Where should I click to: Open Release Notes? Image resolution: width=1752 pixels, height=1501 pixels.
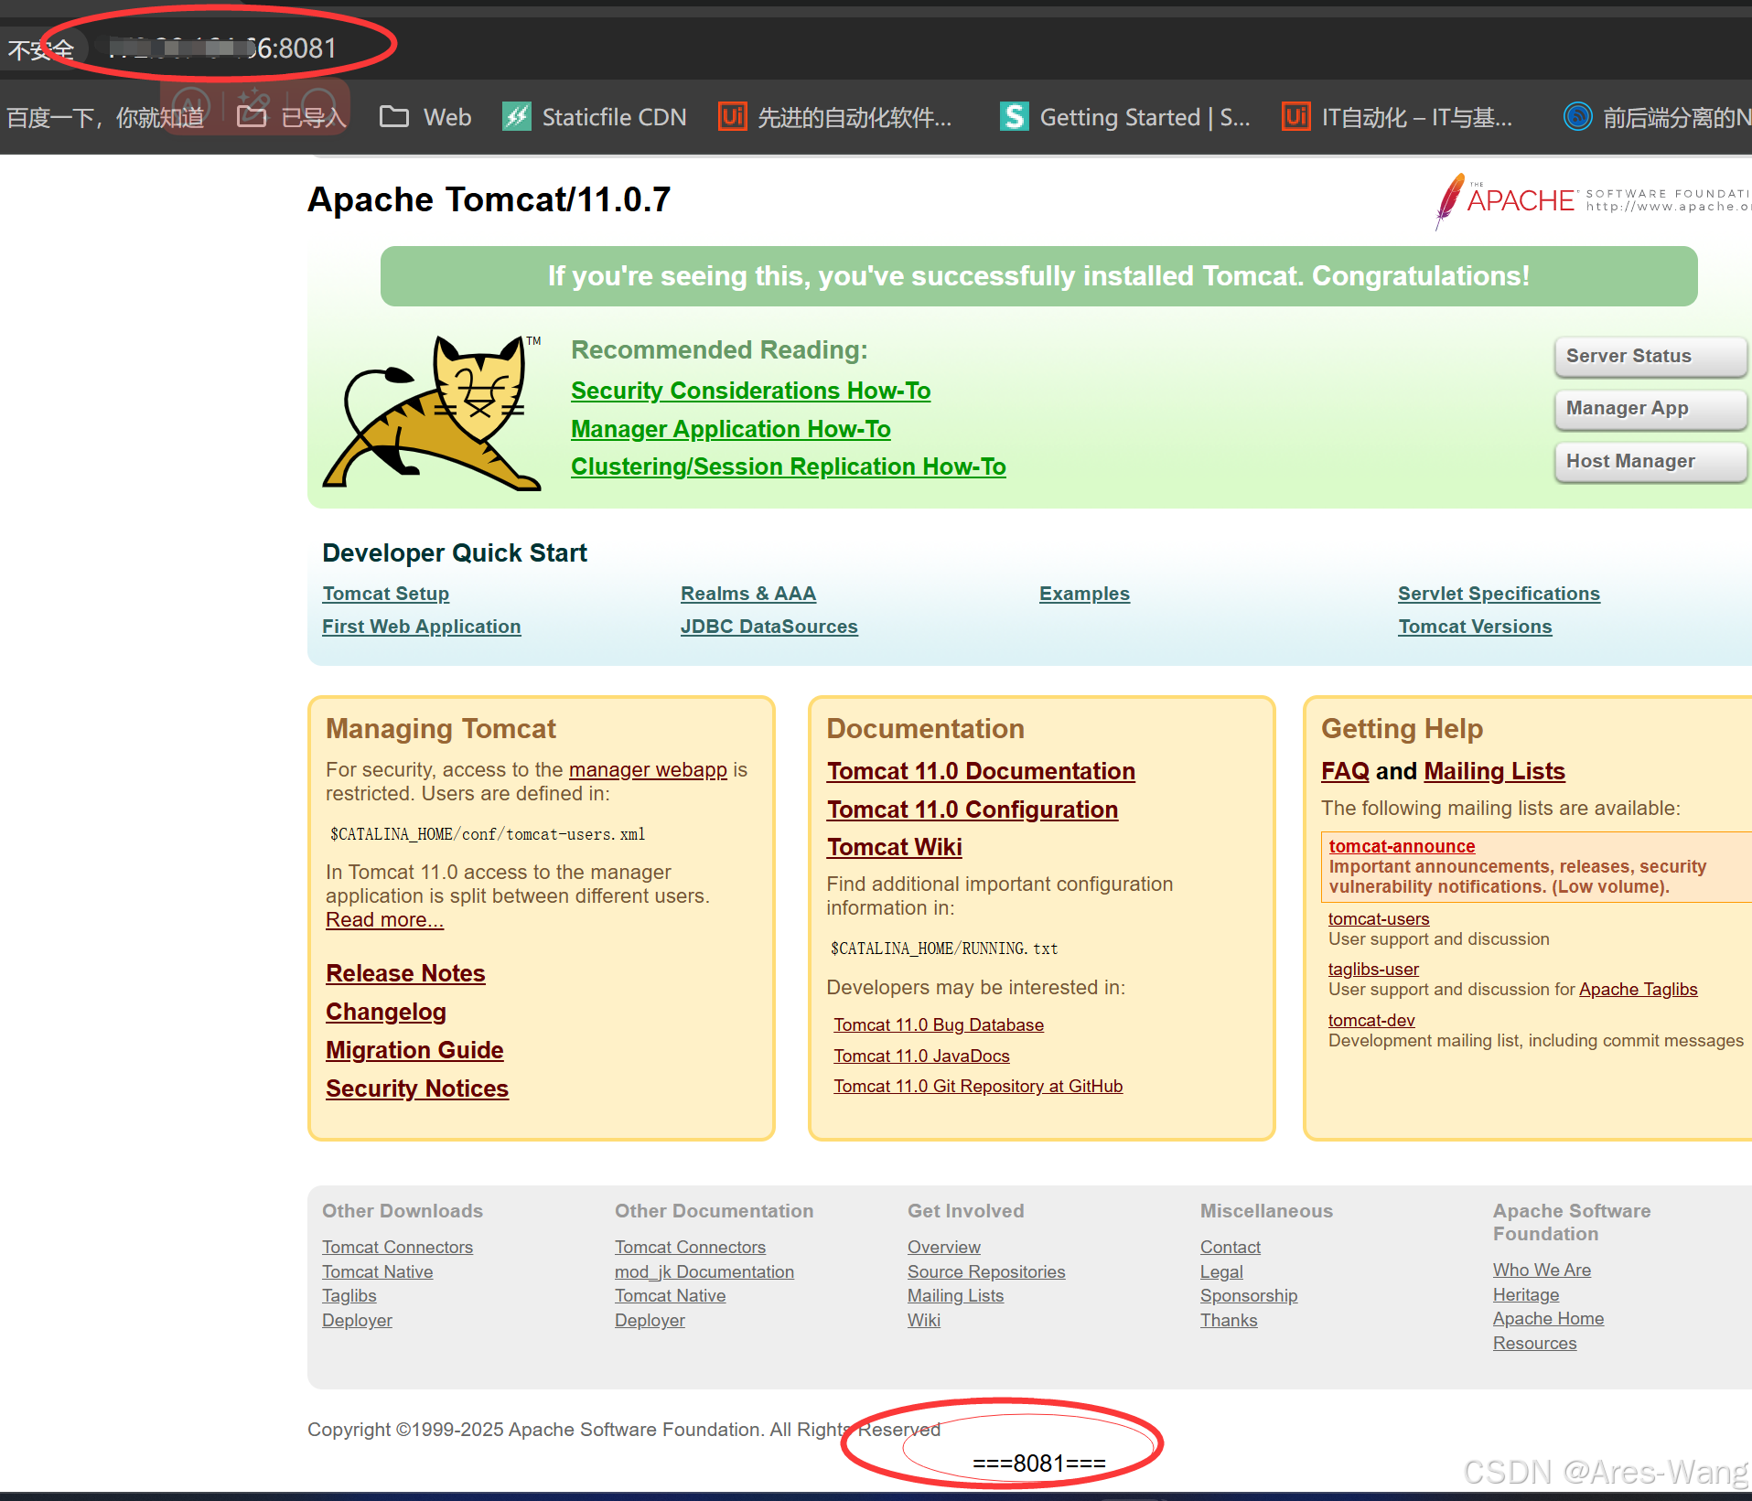pos(405,973)
